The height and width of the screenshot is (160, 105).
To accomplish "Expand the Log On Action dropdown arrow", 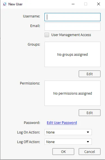I will pos(88,132).
